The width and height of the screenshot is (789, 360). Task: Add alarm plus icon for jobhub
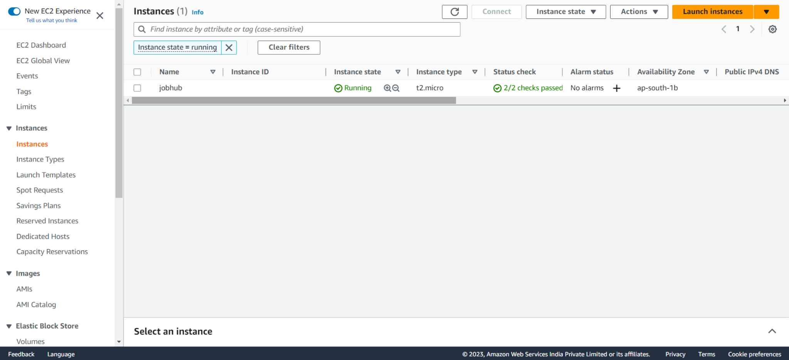tap(616, 88)
